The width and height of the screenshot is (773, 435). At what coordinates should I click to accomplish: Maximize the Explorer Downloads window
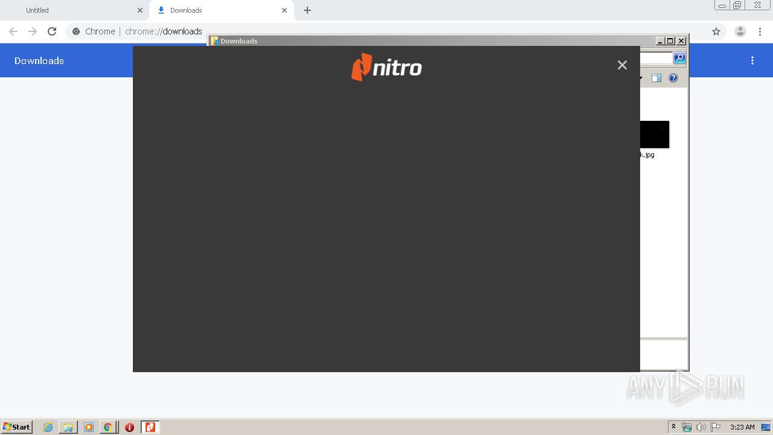(x=670, y=41)
